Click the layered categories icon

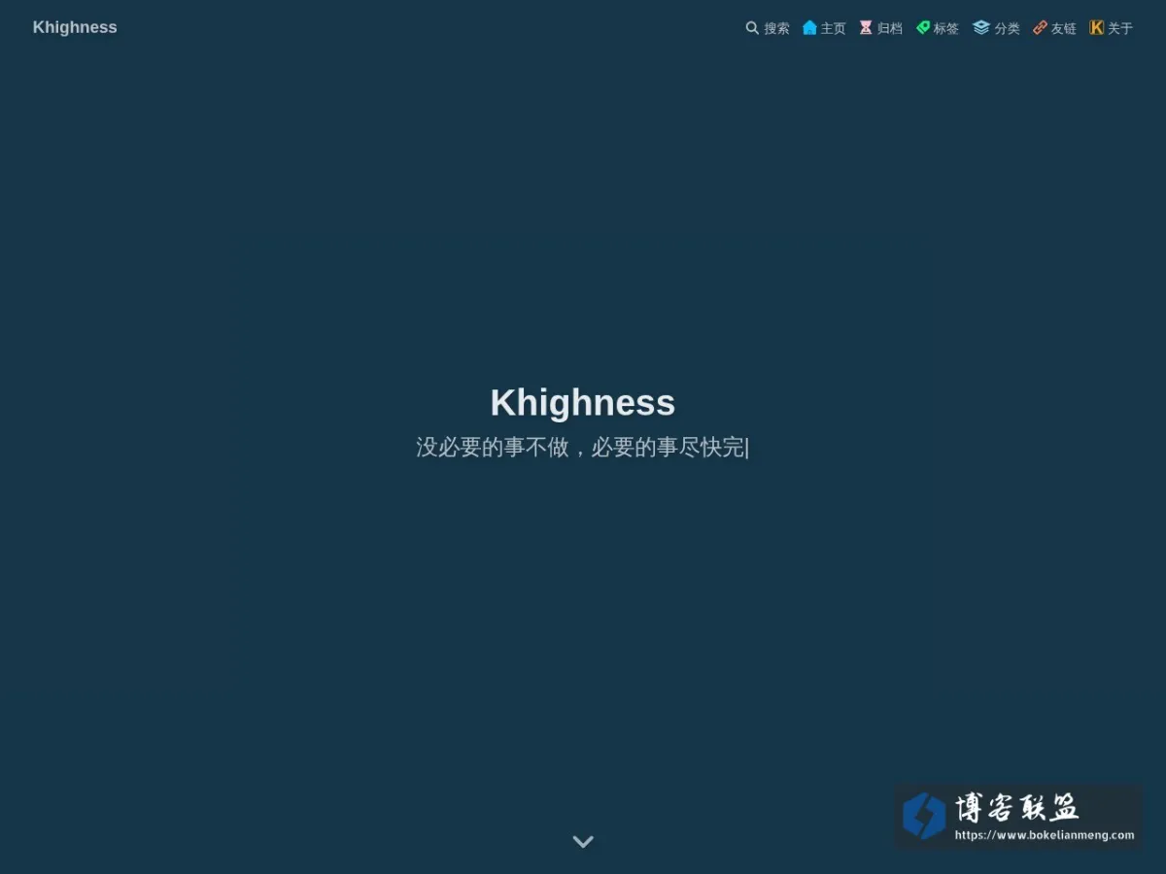point(981,28)
